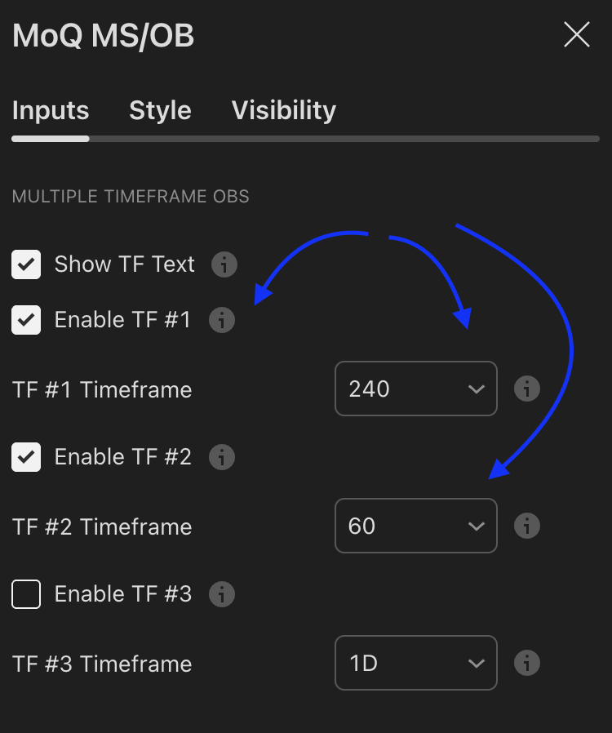This screenshot has height=733, width=612.
Task: Click info icon beside Enable TF #3
Action: click(222, 594)
